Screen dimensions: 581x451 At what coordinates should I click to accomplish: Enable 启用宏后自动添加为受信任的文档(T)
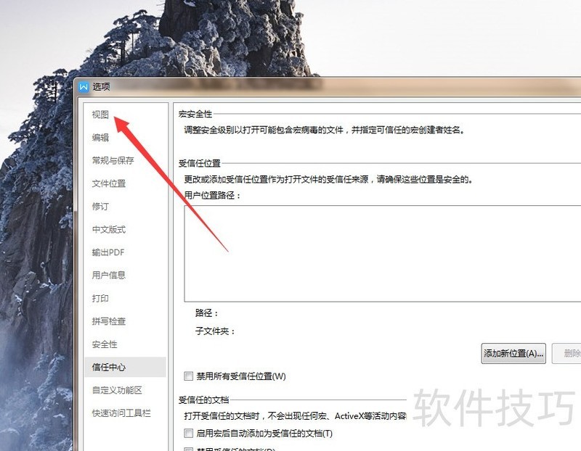pos(189,433)
